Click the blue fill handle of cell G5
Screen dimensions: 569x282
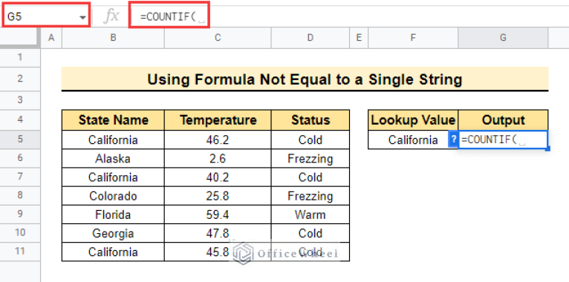[x=548, y=148]
